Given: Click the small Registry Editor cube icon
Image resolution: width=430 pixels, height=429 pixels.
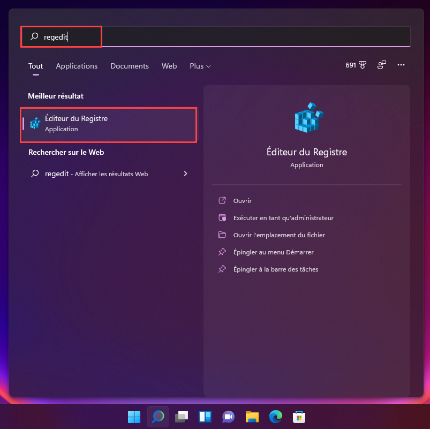Looking at the screenshot, I should [x=35, y=123].
